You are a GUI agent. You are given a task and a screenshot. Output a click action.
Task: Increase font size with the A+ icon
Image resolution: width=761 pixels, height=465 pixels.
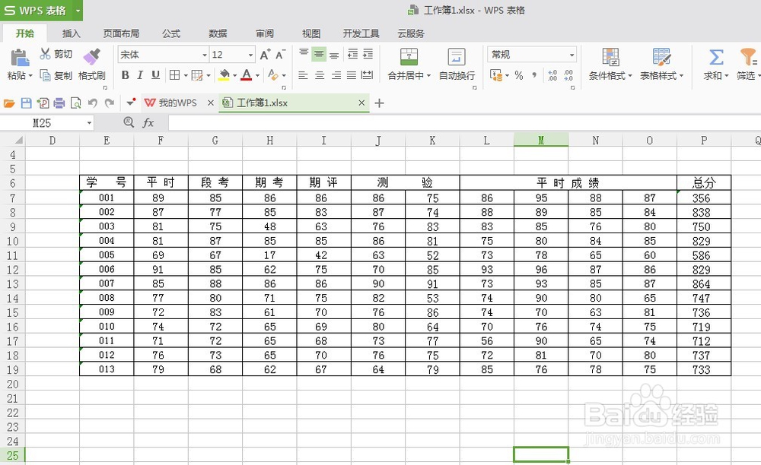(x=265, y=54)
